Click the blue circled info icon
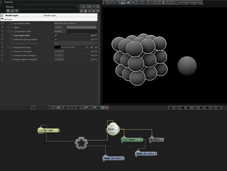 tap(103, 108)
